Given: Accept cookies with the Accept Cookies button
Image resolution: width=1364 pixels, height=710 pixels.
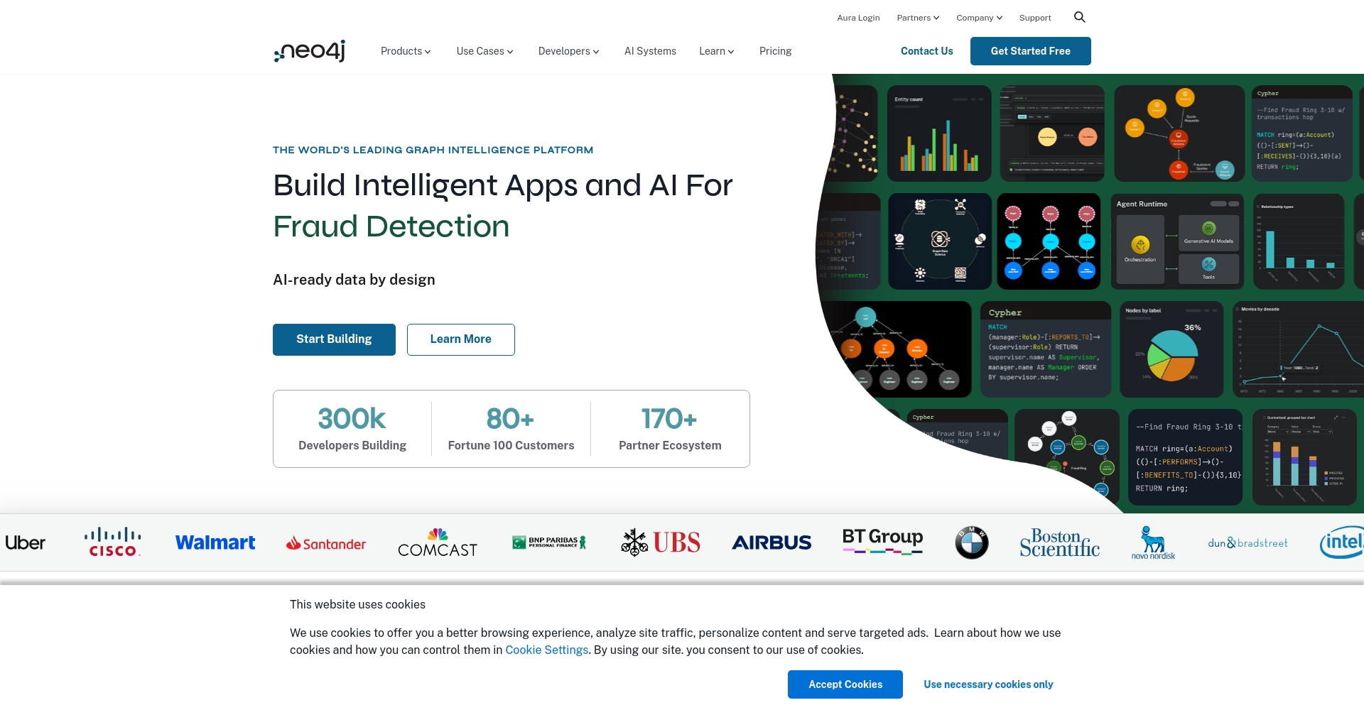Looking at the screenshot, I should tap(845, 684).
